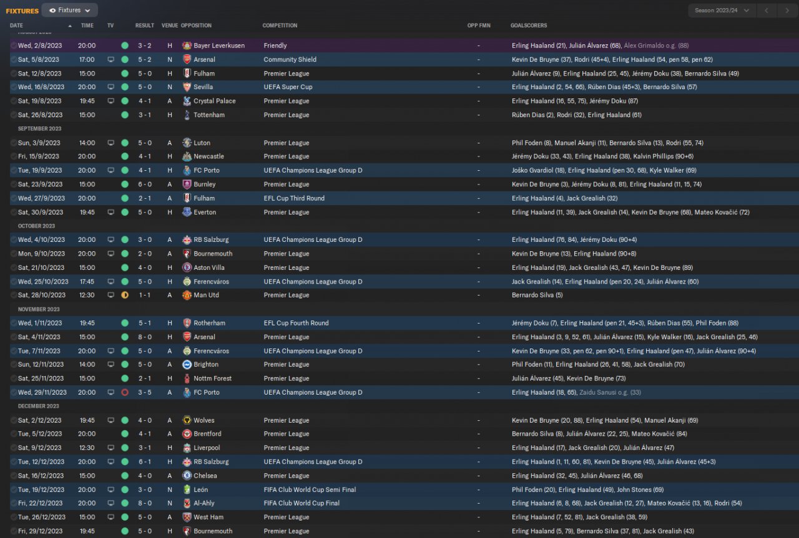Click the TV icon in the Community Shield row
This screenshot has height=538, width=799.
(x=111, y=60)
